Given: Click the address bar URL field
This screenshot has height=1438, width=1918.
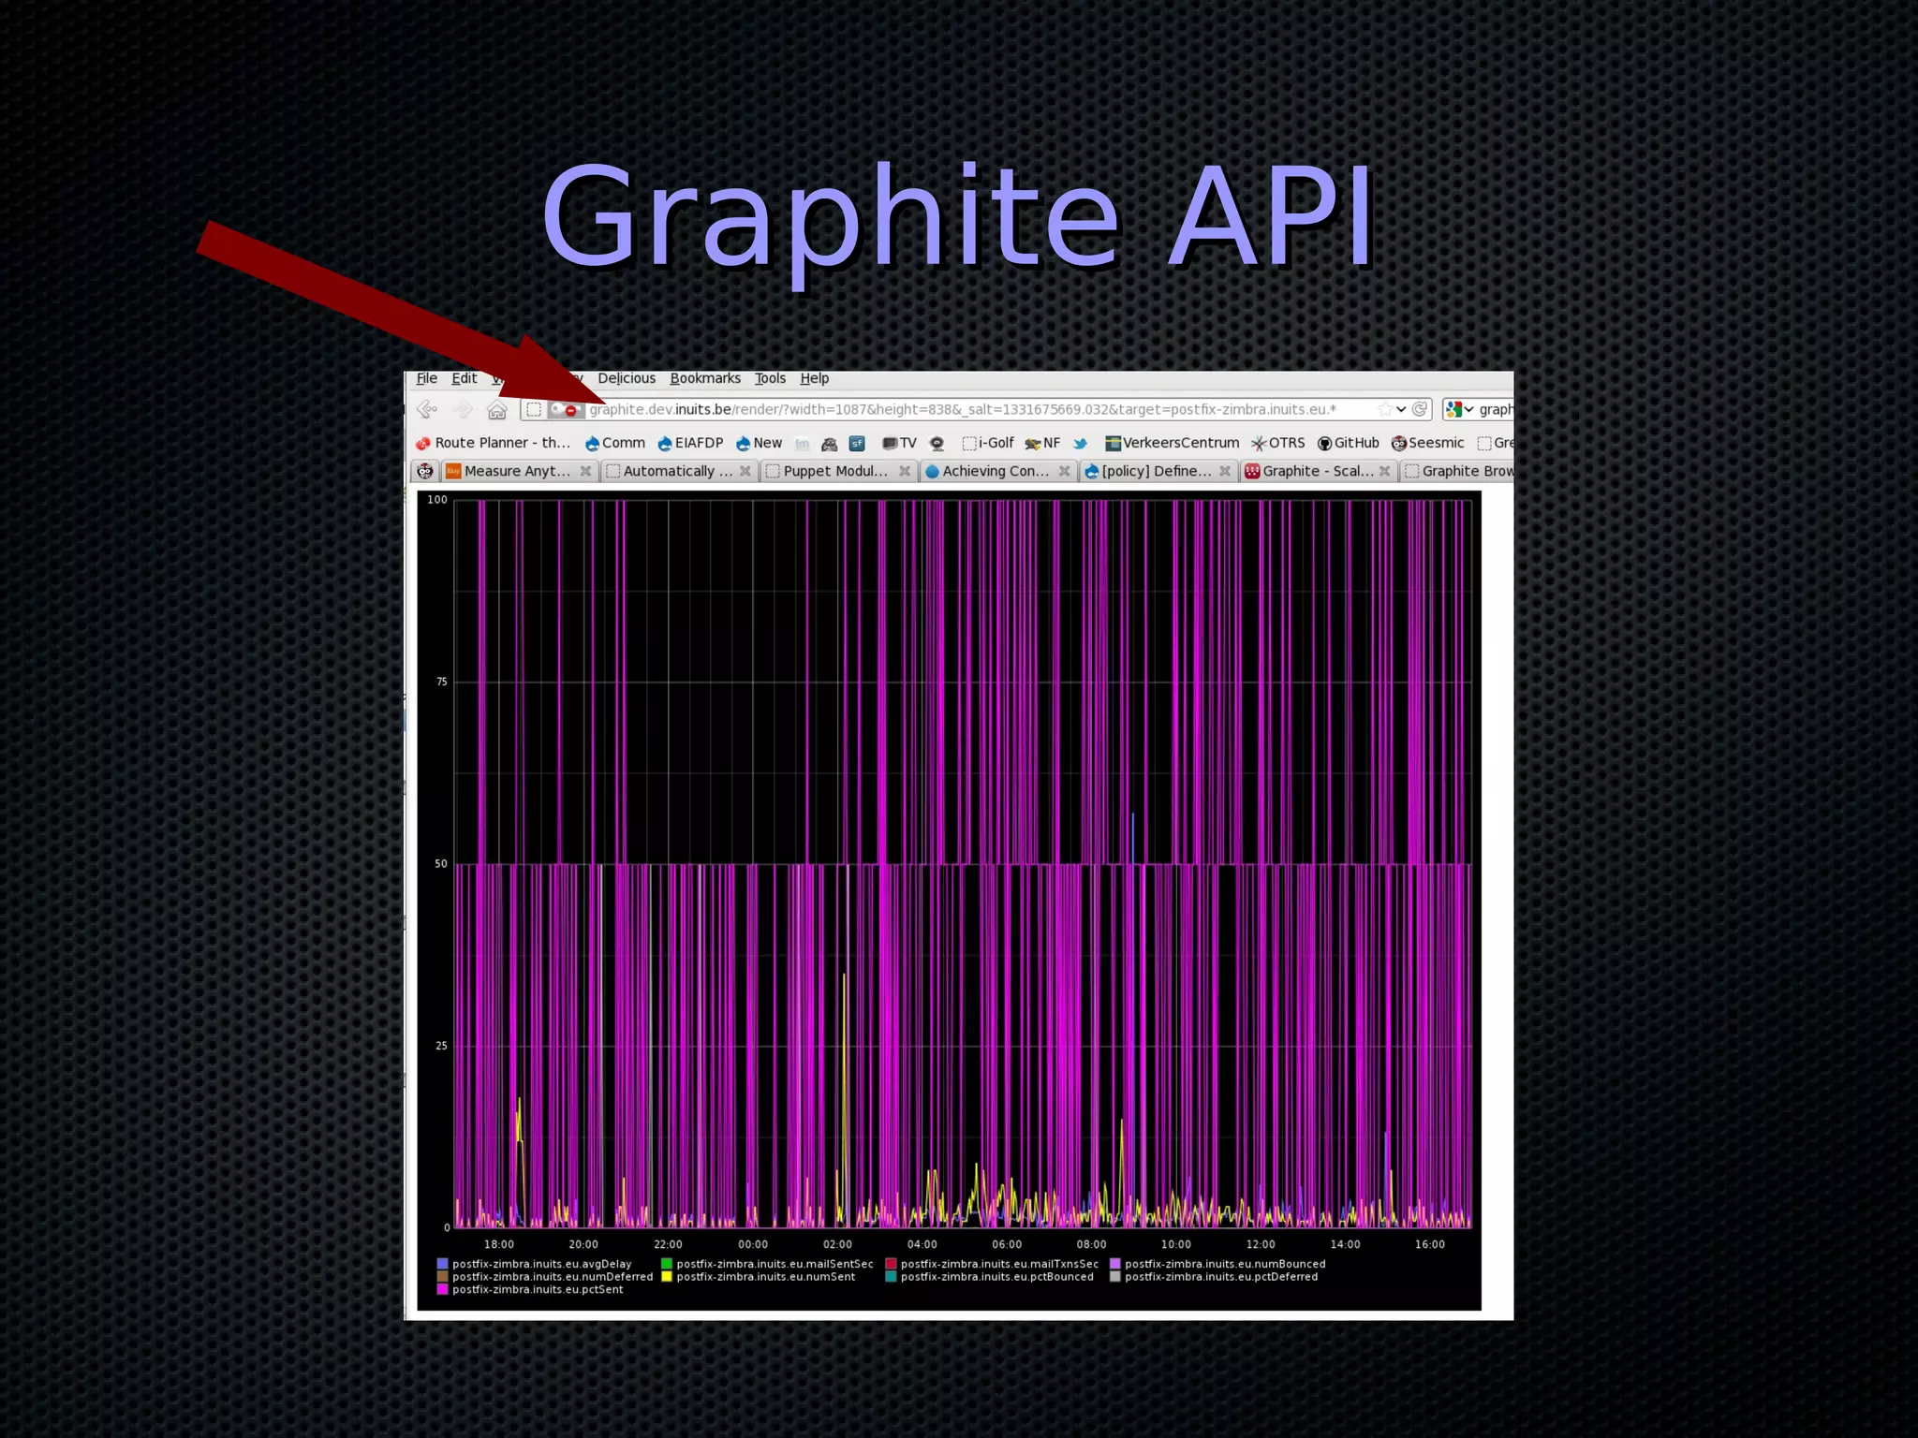Looking at the screenshot, I should 974,409.
